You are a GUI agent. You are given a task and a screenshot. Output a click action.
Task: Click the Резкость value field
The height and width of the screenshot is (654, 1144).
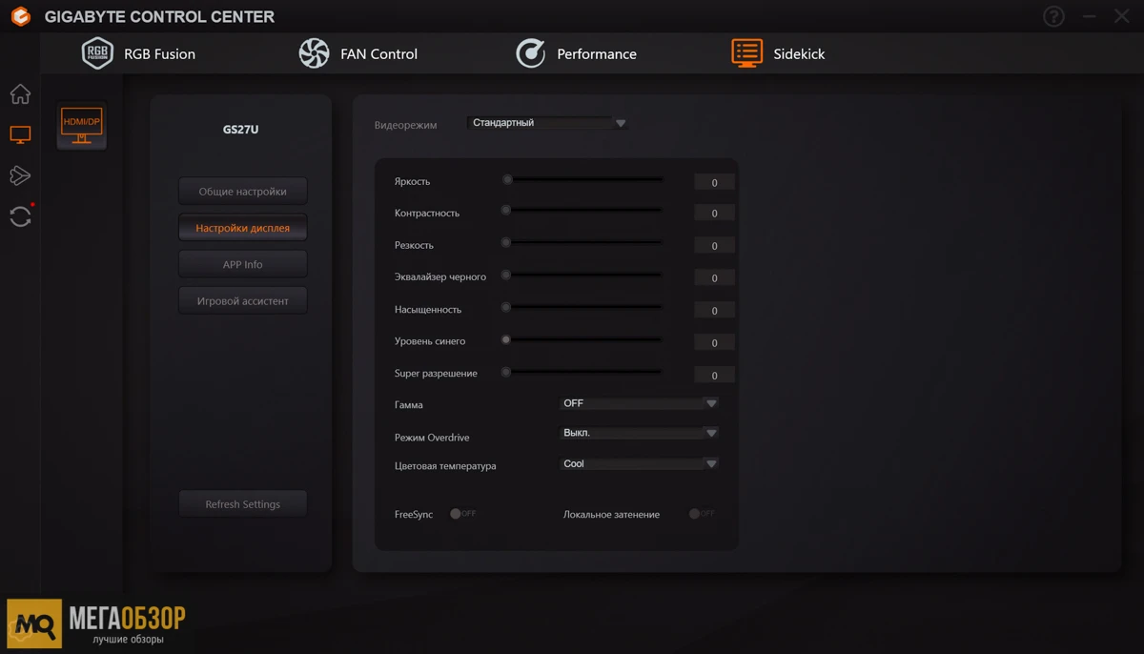(714, 246)
